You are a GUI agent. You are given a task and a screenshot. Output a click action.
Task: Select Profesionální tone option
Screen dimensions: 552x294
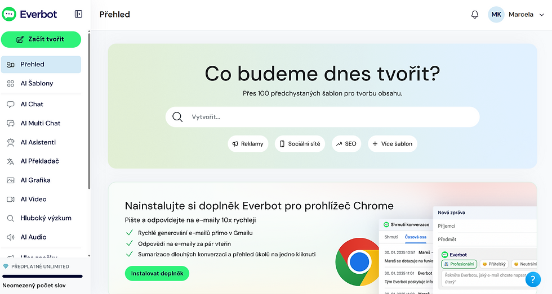coord(459,264)
